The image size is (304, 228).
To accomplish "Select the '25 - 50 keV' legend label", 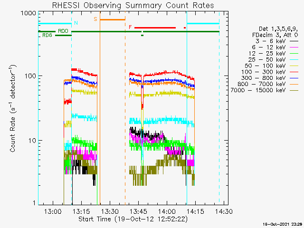I will coord(267,59).
